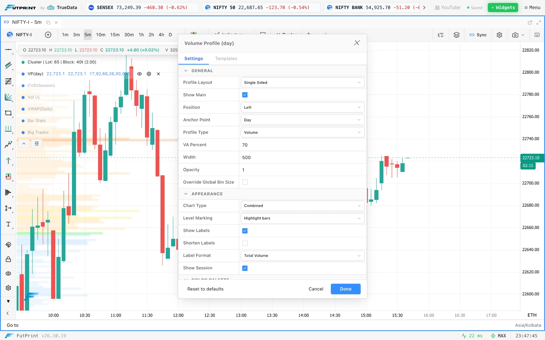
Task: Select the rectangle shape tool
Action: click(x=8, y=113)
